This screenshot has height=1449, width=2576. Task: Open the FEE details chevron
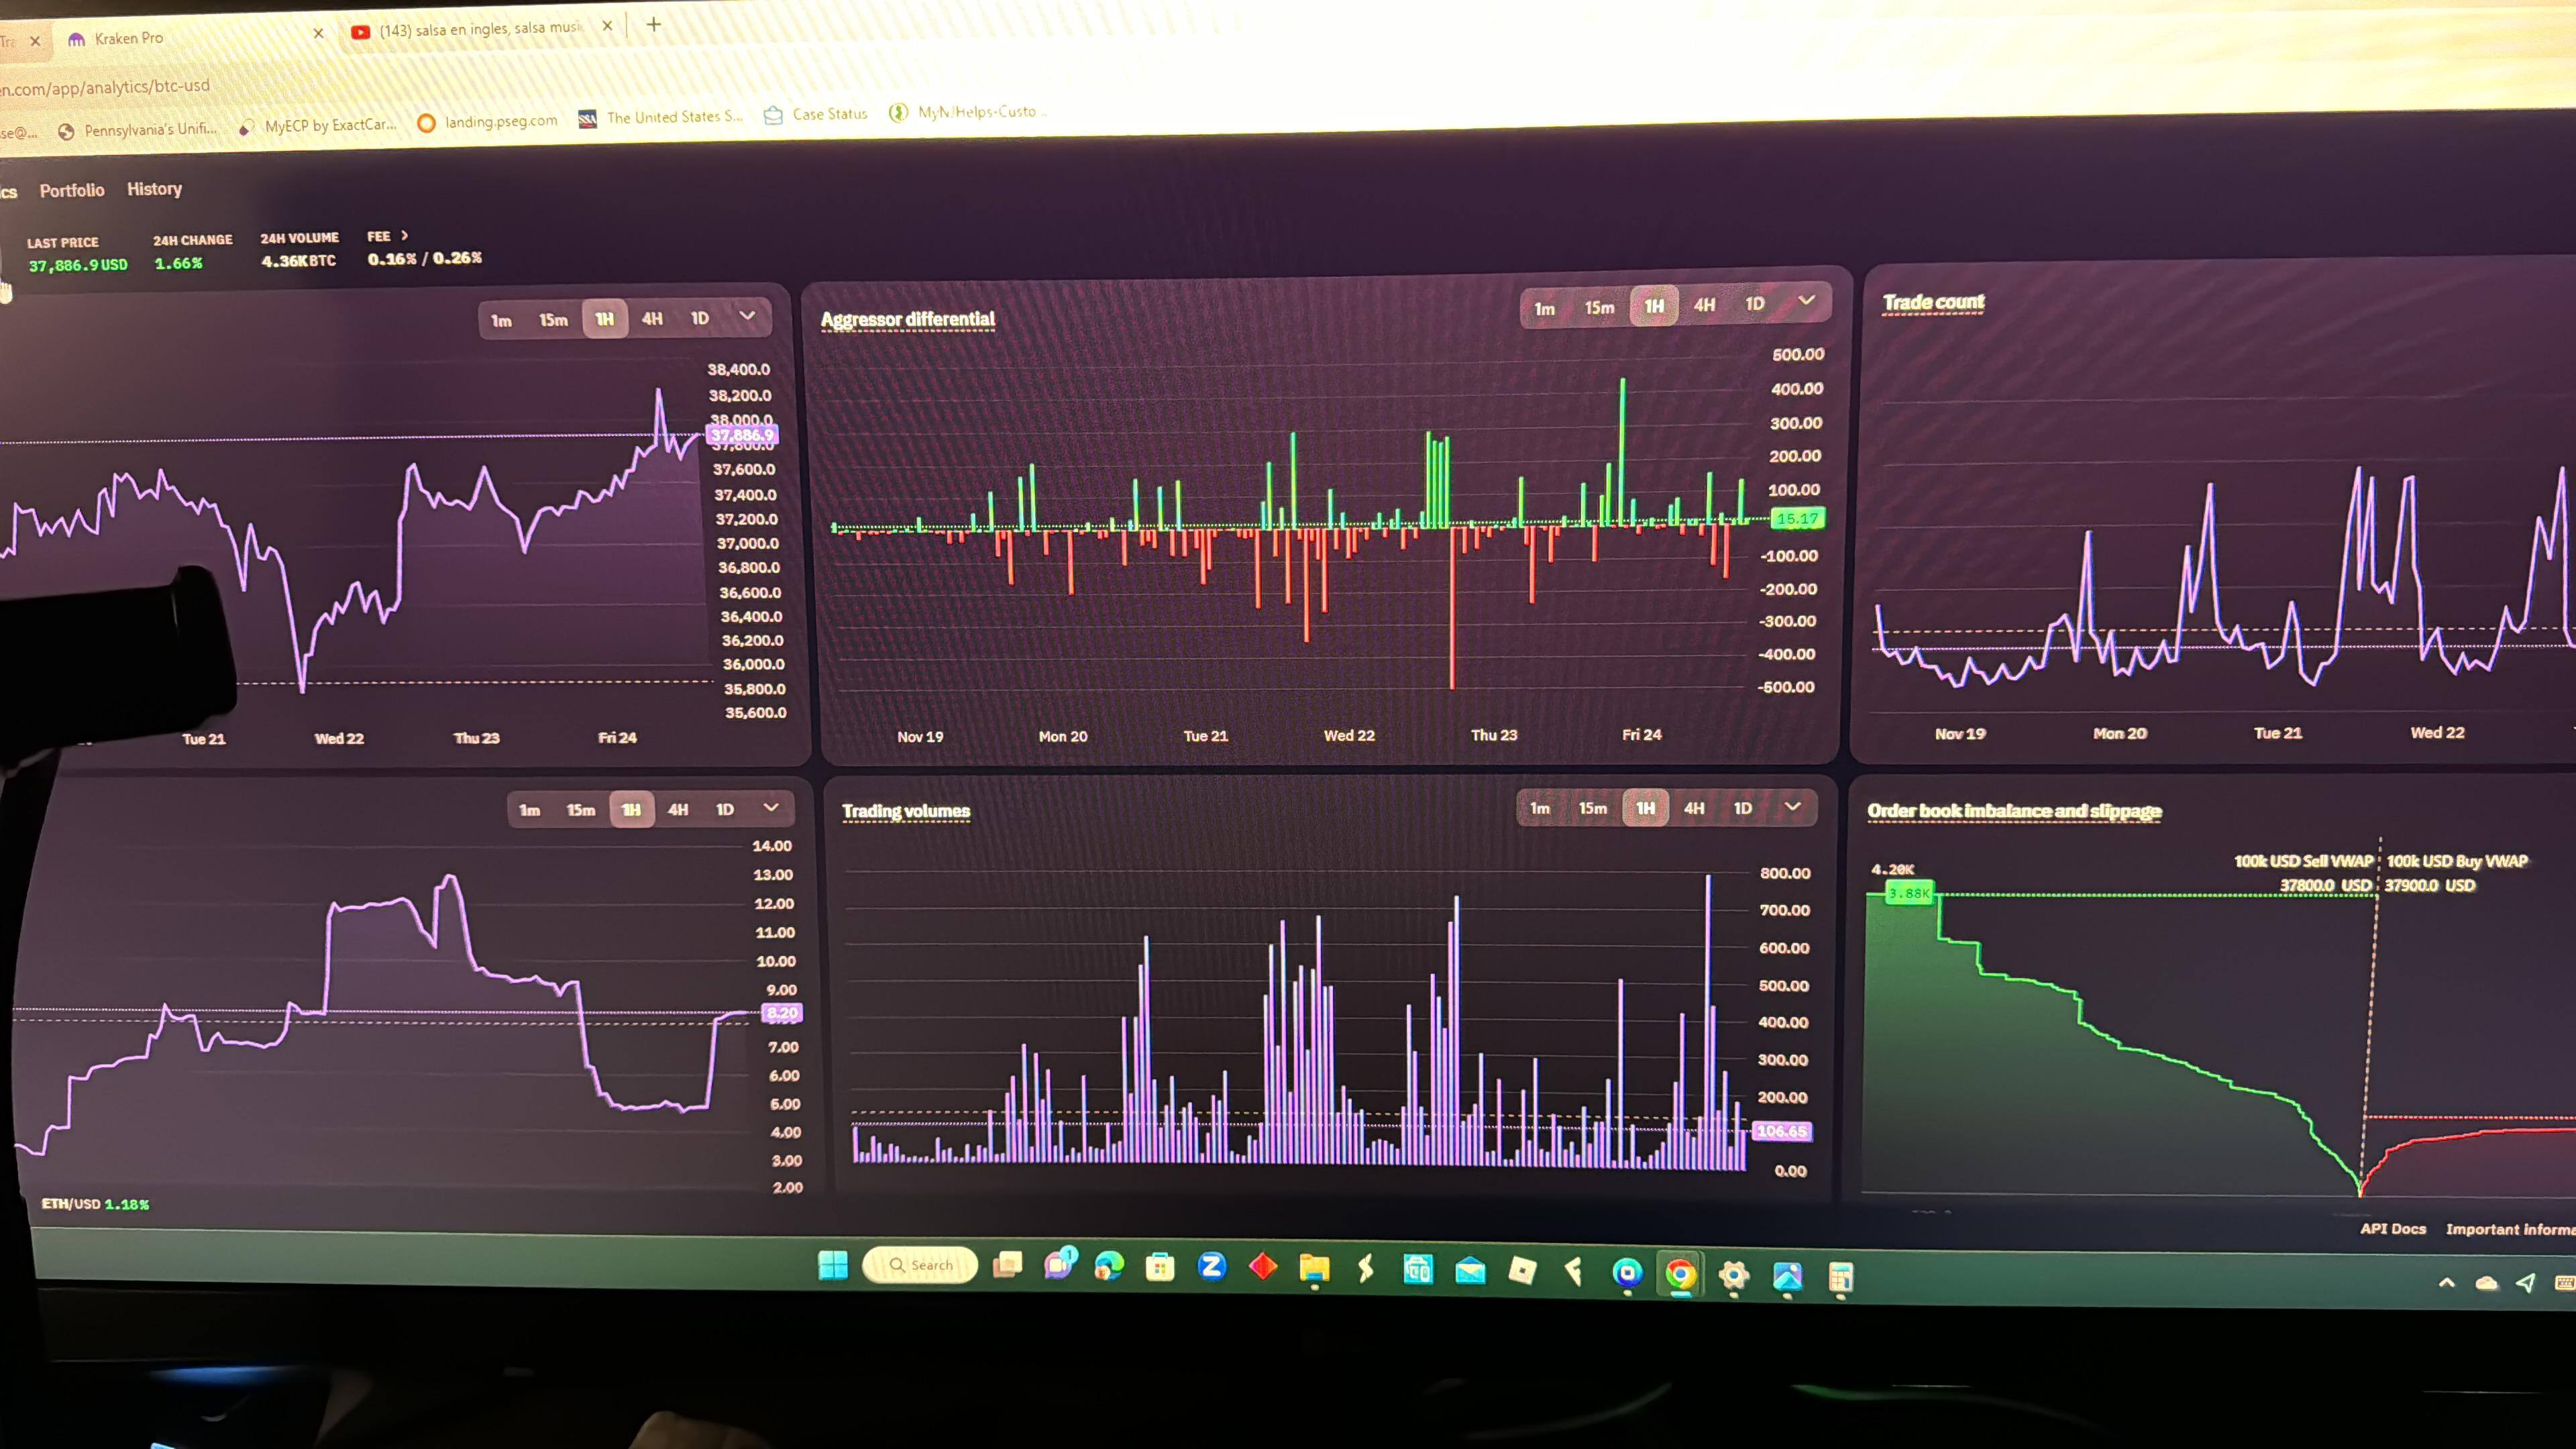pyautogui.click(x=404, y=236)
